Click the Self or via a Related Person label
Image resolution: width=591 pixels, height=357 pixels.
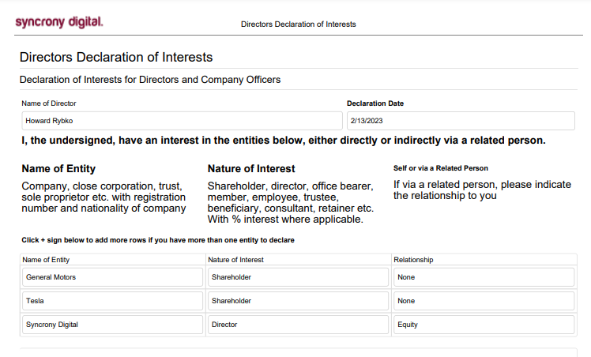click(x=441, y=168)
